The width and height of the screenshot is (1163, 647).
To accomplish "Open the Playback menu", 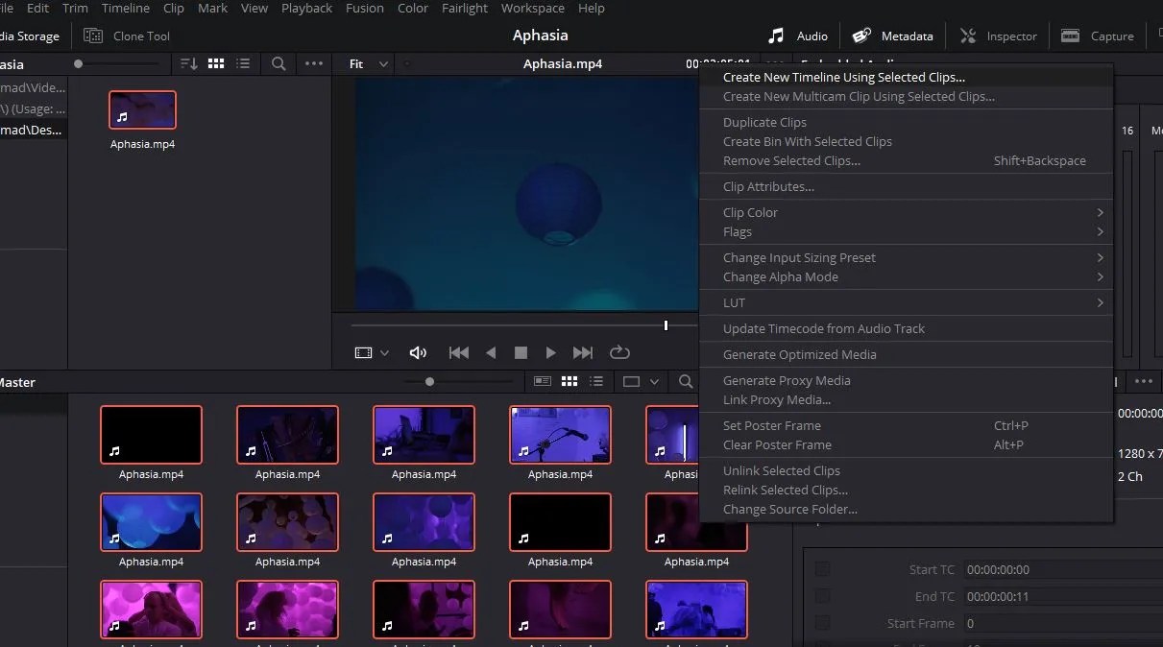I will (x=306, y=9).
